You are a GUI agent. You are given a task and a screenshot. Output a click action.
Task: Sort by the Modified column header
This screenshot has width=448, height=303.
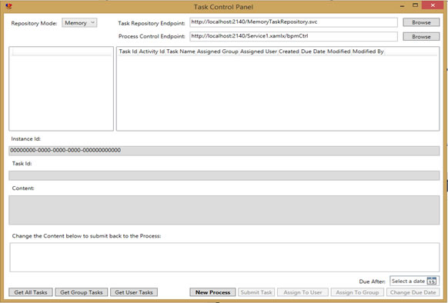click(339, 52)
